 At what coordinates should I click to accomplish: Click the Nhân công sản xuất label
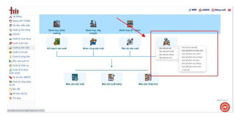[93, 49]
